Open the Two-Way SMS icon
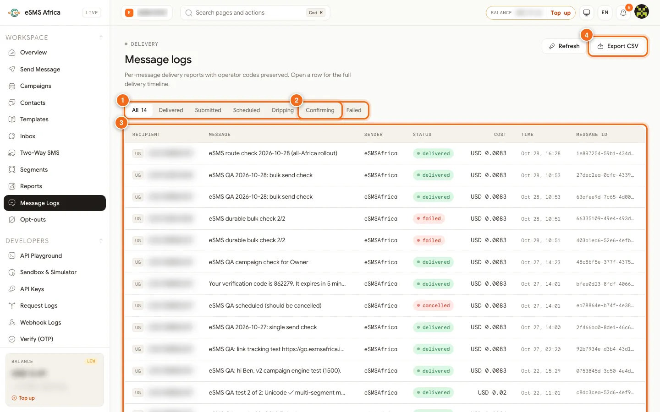Image resolution: width=660 pixels, height=412 pixels. pos(12,153)
